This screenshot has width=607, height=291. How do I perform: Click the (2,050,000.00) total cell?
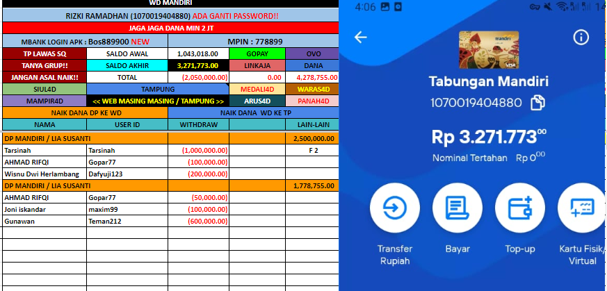pos(198,77)
